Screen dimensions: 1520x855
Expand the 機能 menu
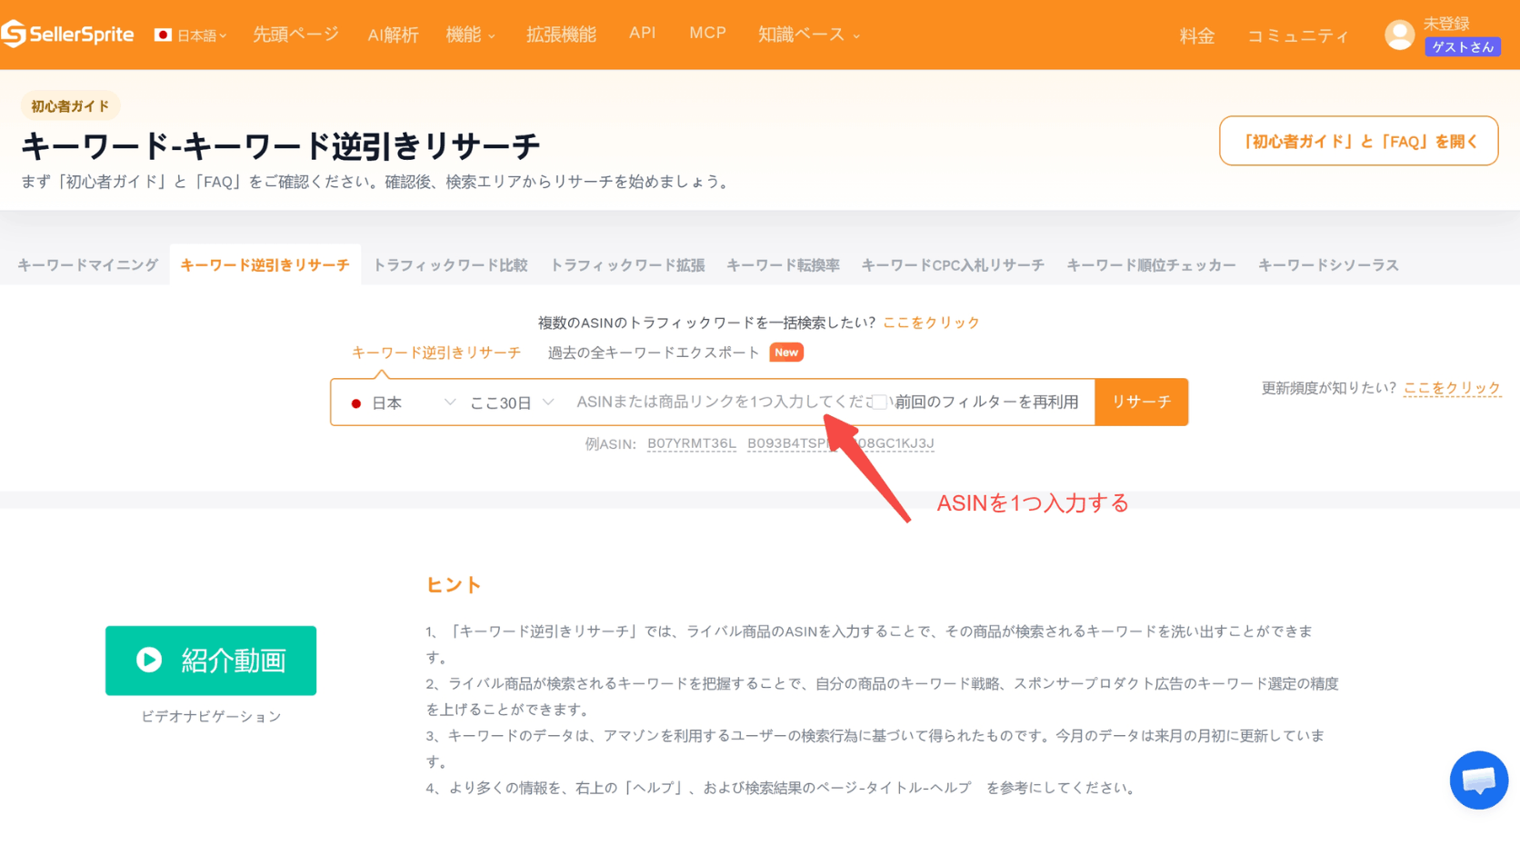pos(470,35)
